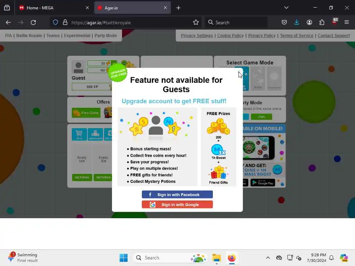Screen dimensions: 355x266
Task: Open Firefox View icon
Action: [x=7, y=8]
